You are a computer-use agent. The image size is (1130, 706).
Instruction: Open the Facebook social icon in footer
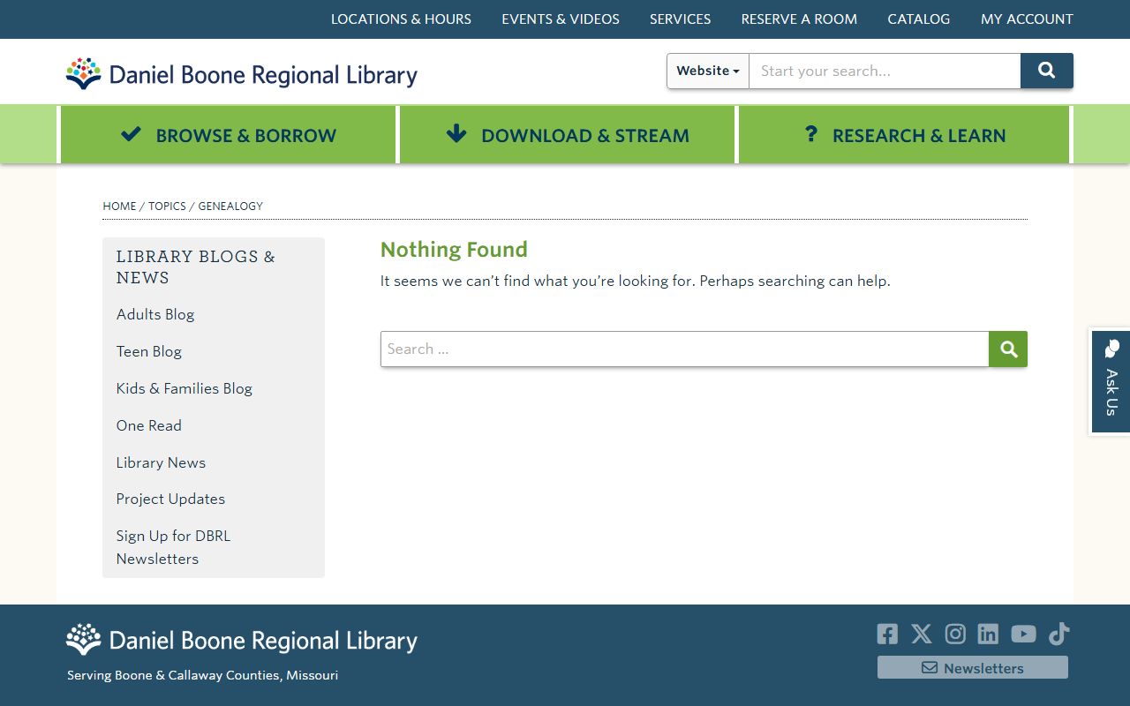pos(887,634)
